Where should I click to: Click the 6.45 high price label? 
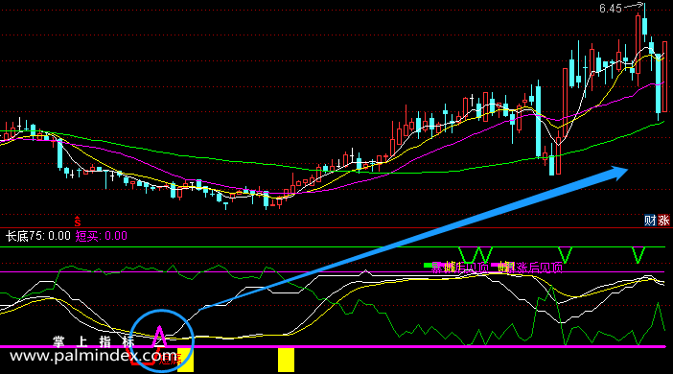(611, 9)
